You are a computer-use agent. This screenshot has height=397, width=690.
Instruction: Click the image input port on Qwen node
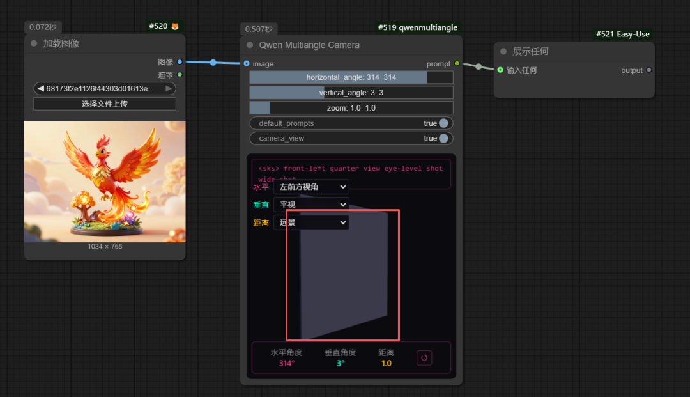(x=247, y=64)
